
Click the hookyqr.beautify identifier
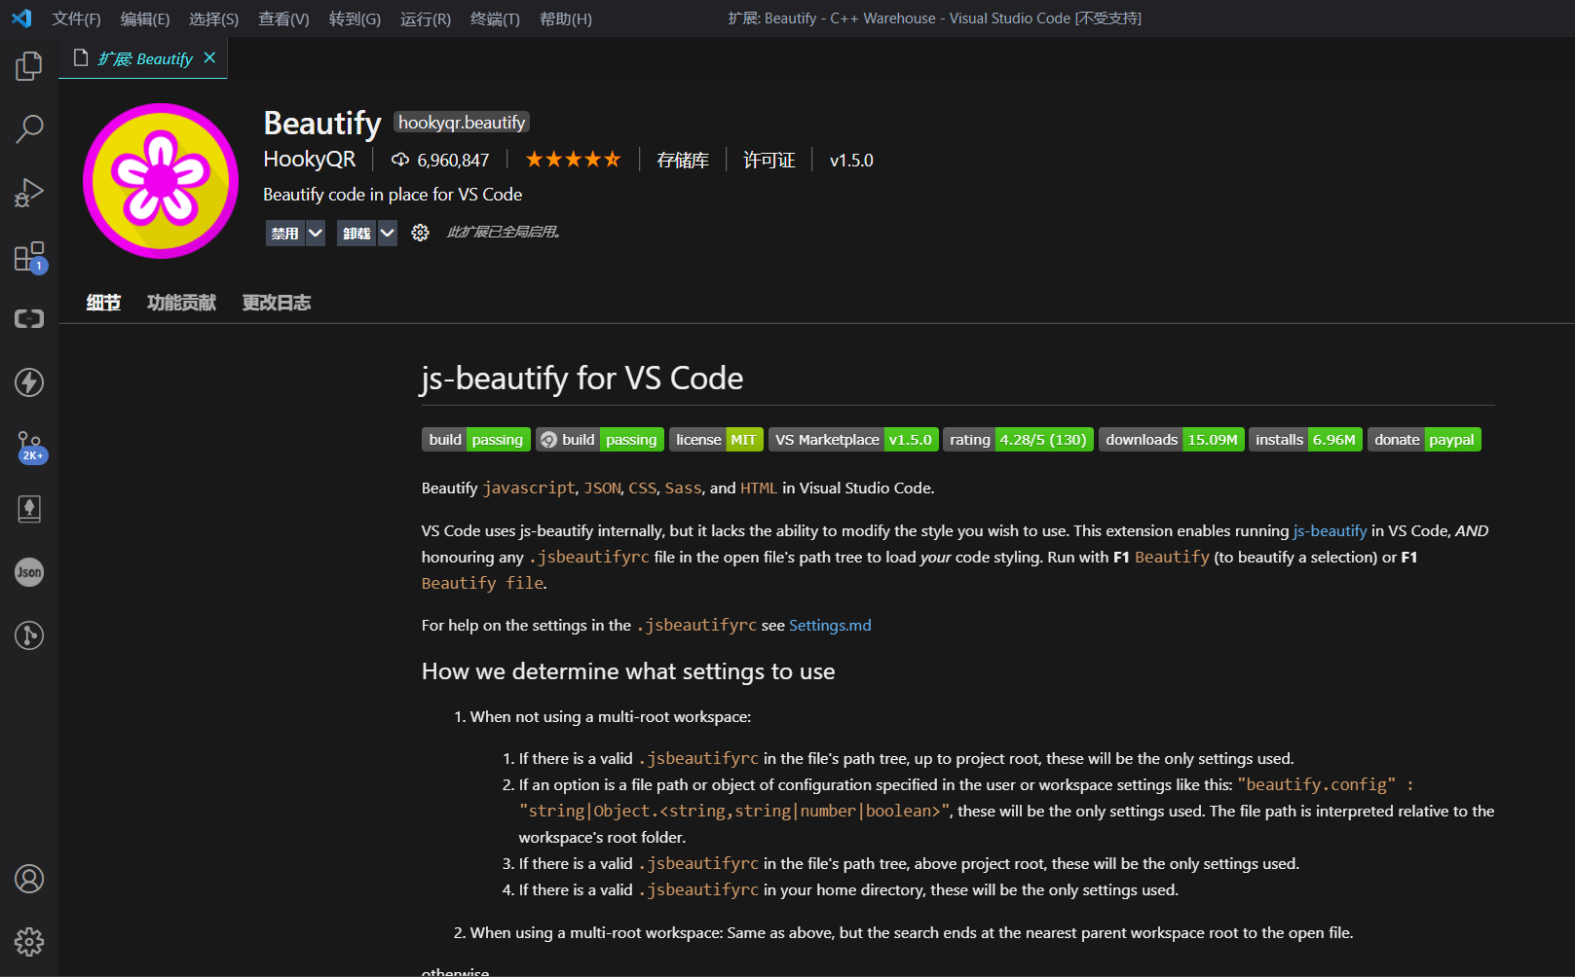pyautogui.click(x=462, y=122)
